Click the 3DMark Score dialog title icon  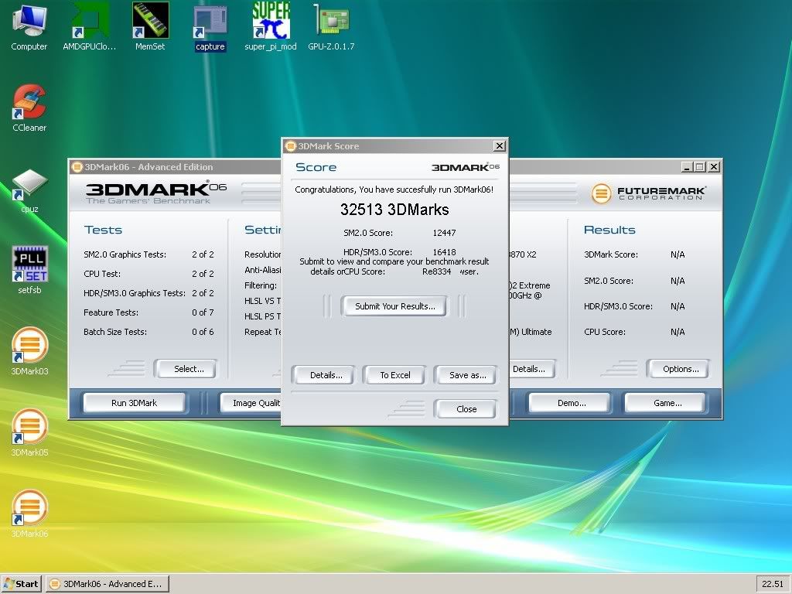point(291,146)
